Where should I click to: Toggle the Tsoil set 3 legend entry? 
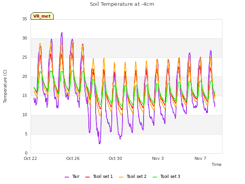click(x=167, y=176)
